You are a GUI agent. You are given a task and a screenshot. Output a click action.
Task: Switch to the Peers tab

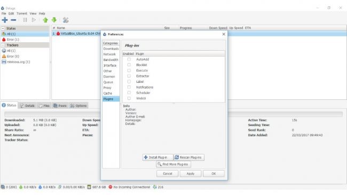(60, 106)
